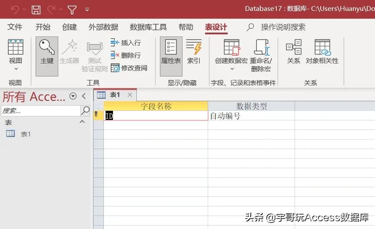Open the 所有 Access navigation pane menu arrow

tap(73, 96)
